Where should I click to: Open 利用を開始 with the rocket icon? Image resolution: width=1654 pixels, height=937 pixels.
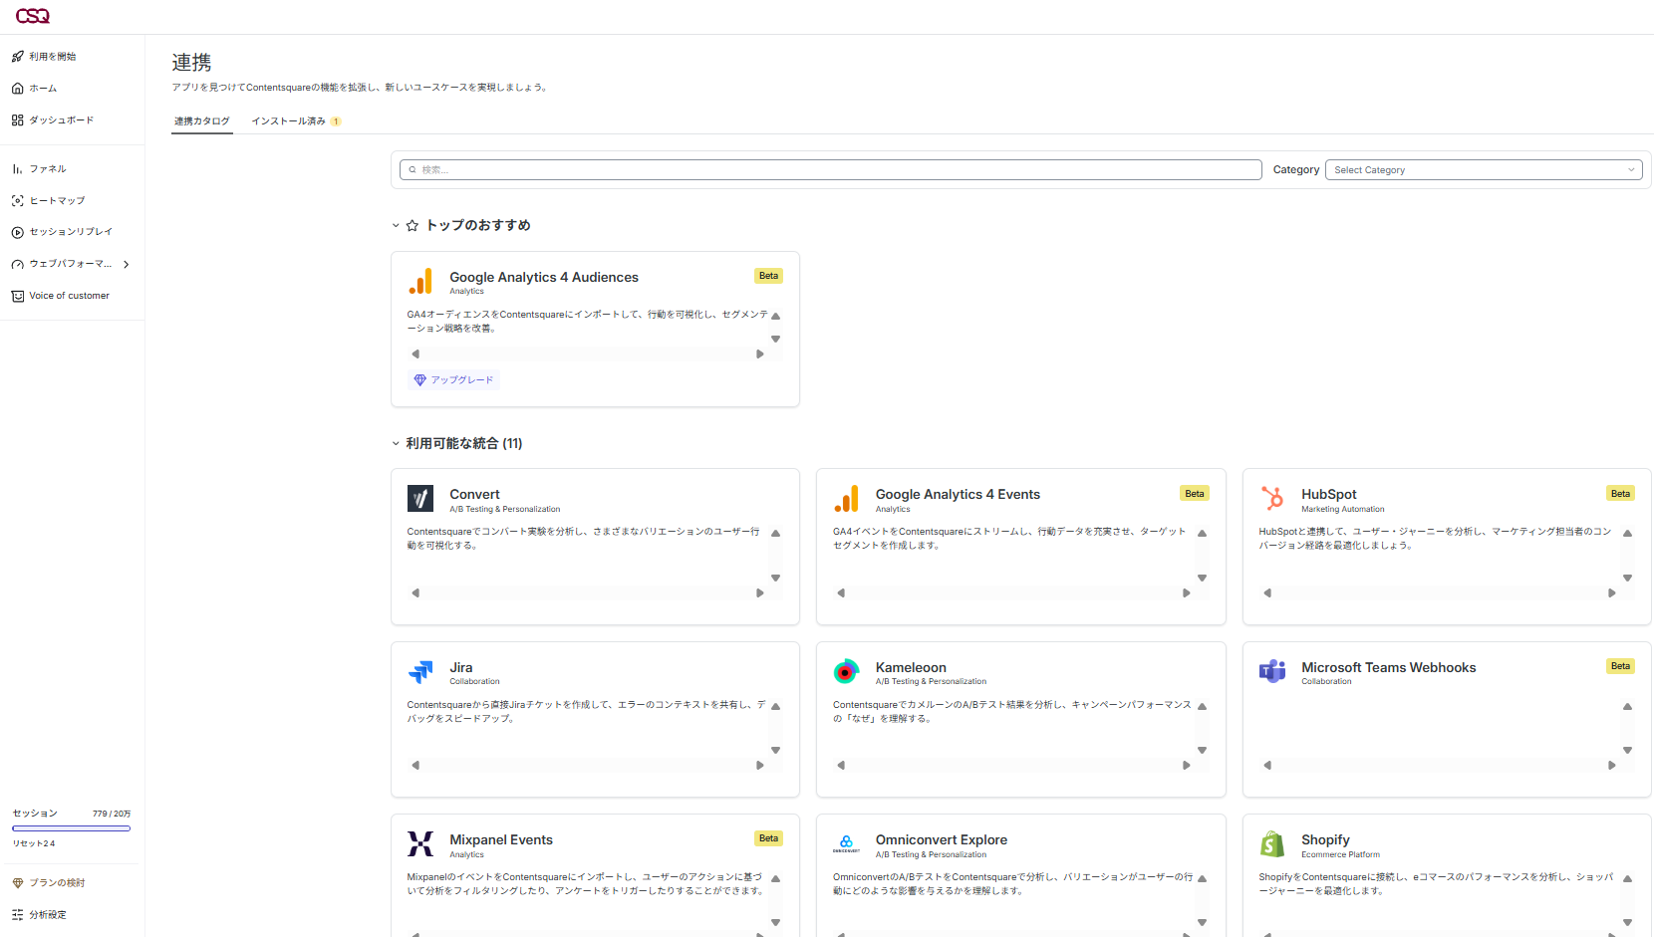[44, 57]
